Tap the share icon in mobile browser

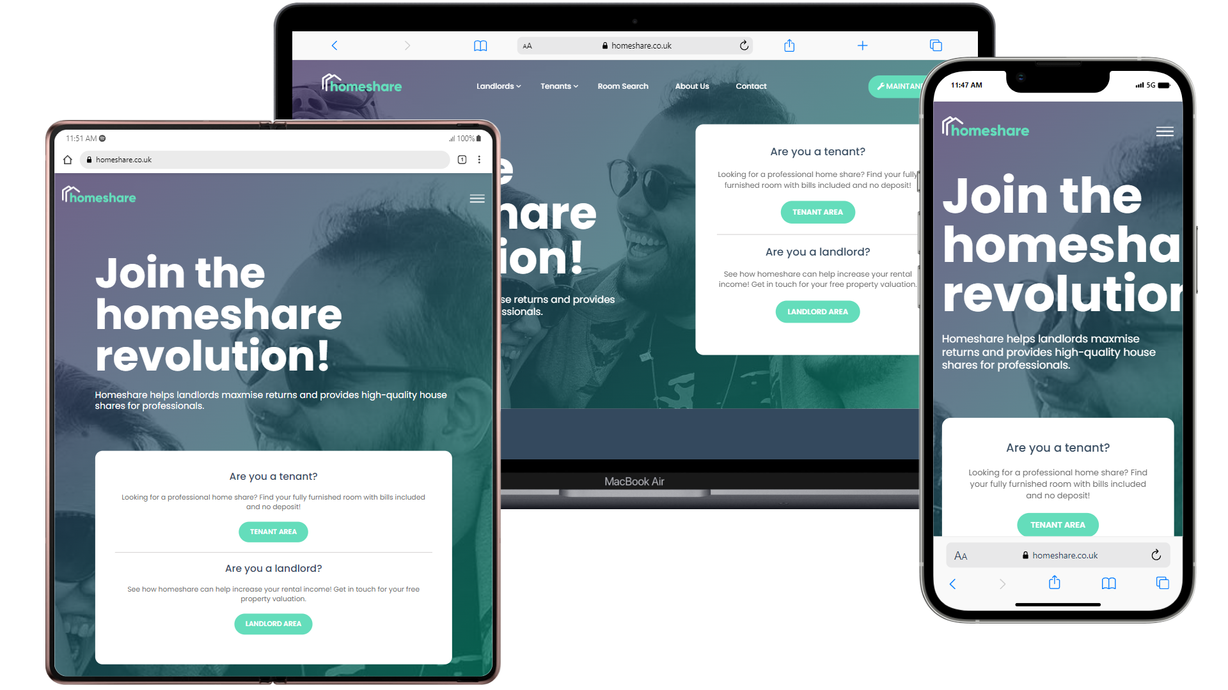[x=1054, y=582]
